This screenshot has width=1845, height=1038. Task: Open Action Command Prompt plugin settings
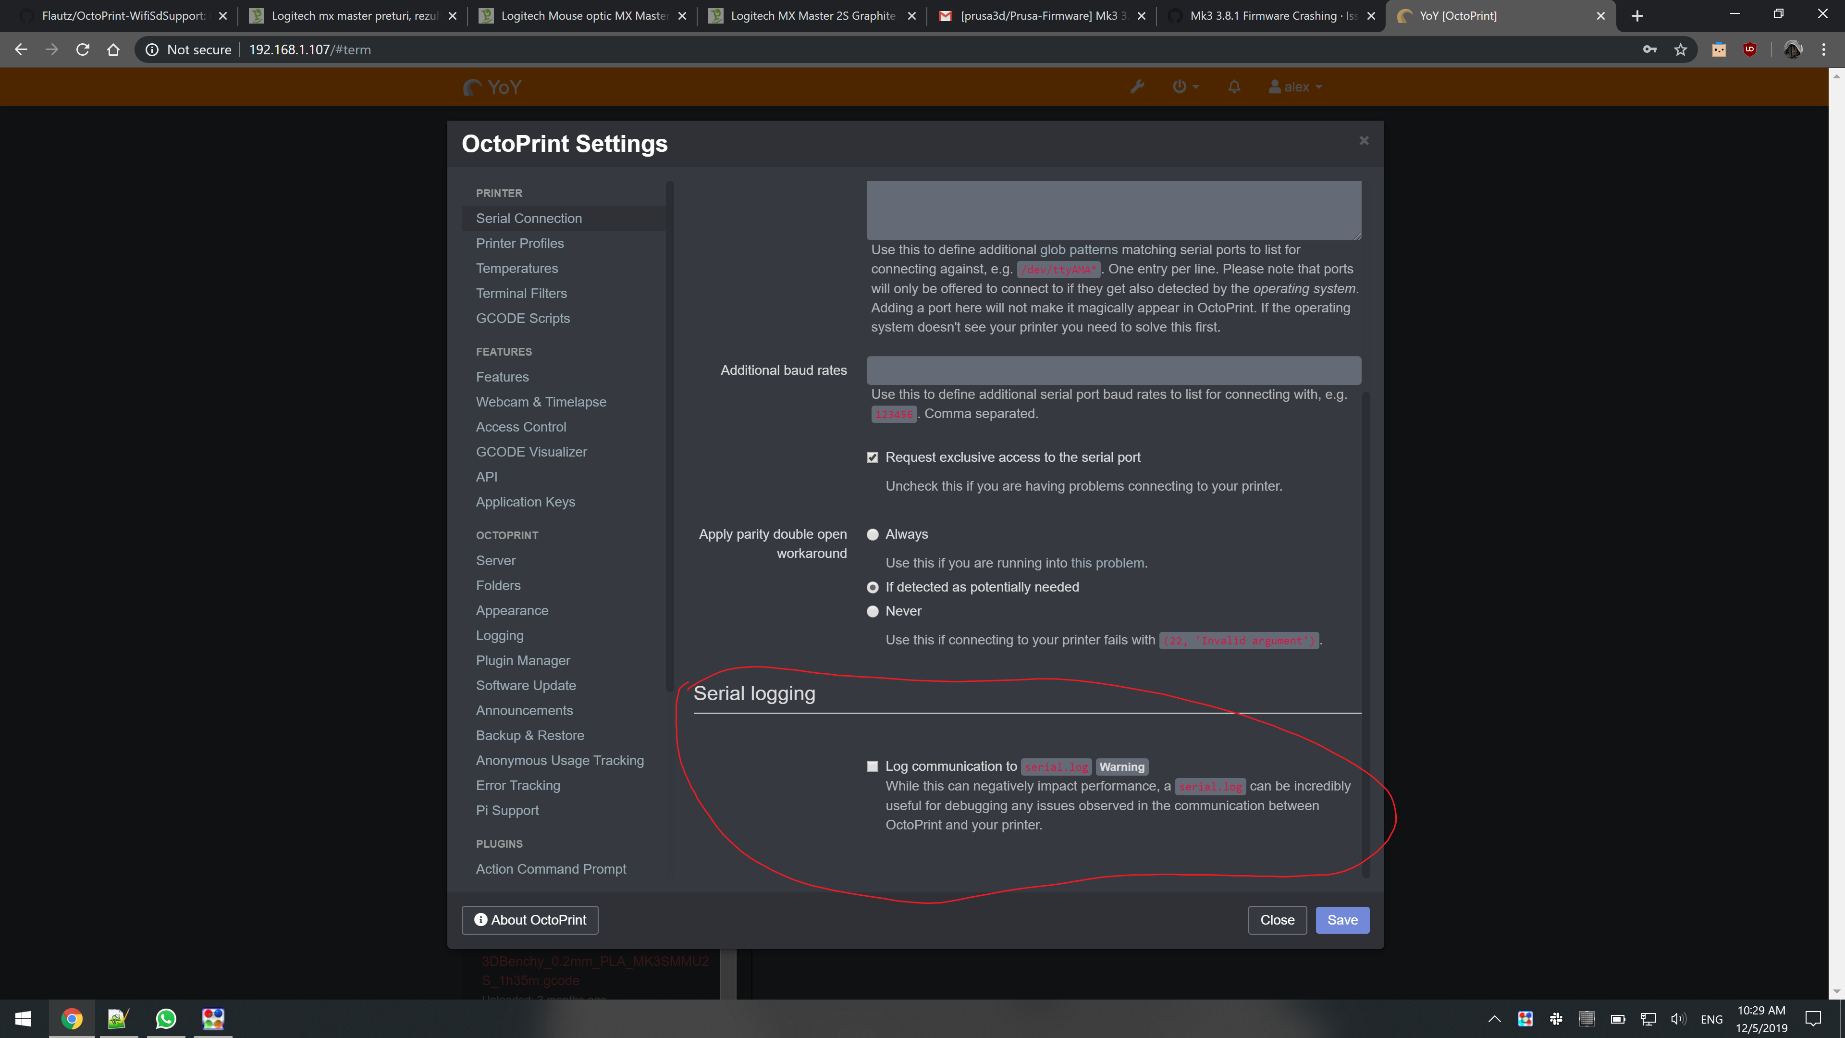(564, 869)
